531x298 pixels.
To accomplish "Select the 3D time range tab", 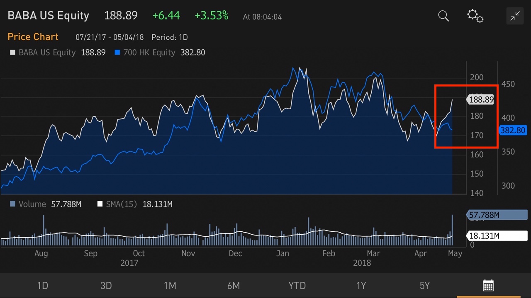I will (x=106, y=286).
